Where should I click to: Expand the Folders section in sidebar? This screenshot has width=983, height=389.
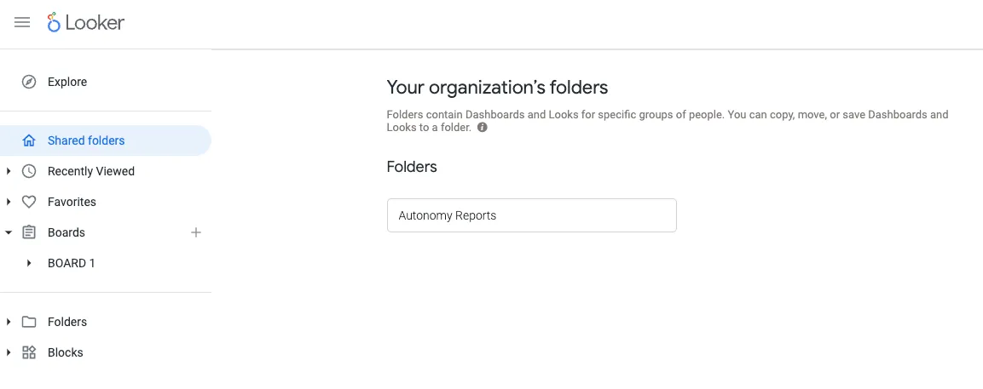[x=9, y=322]
